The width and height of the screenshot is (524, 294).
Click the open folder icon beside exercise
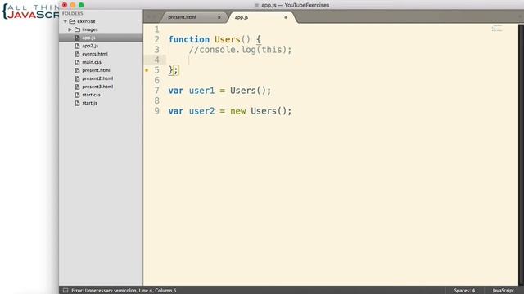[x=72, y=21]
